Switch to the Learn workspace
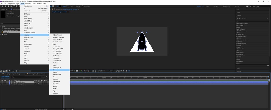The width and height of the screenshot is (271, 110). [207, 6]
